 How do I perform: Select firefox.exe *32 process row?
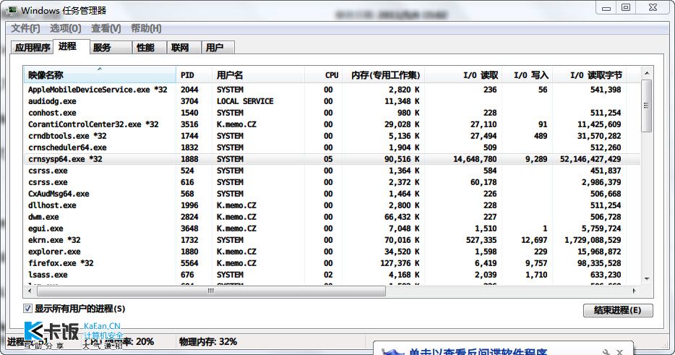(x=332, y=263)
